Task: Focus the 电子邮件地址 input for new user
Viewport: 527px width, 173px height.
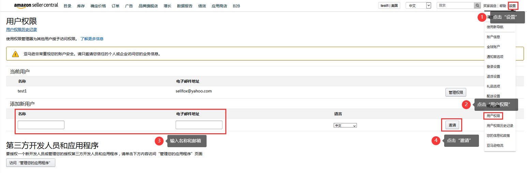Action: pos(199,125)
